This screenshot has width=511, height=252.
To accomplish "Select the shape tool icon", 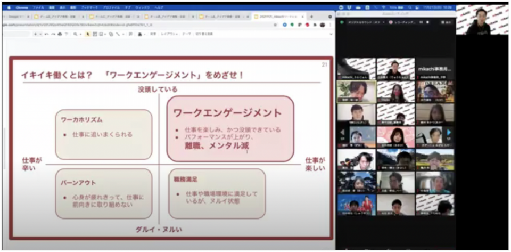I will pos(111,34).
